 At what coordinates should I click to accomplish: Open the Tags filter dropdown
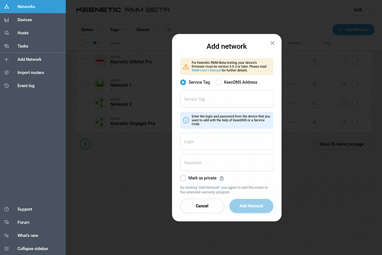pyautogui.click(x=118, y=29)
